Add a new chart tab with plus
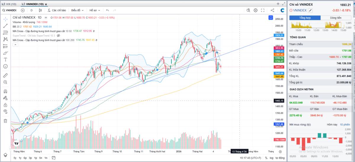 pos(278,4)
